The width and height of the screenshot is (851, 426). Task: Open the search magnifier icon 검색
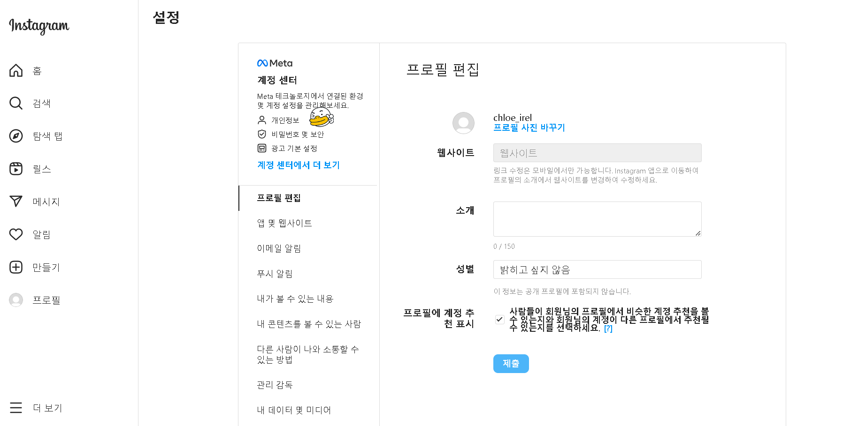pyautogui.click(x=16, y=103)
